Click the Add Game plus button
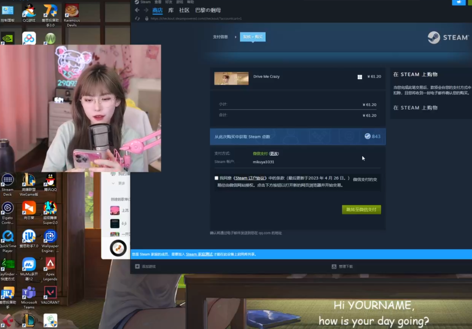 (x=137, y=267)
